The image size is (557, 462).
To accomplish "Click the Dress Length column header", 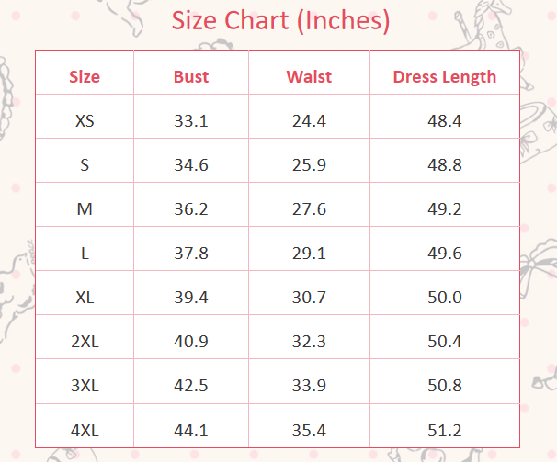I will pyautogui.click(x=444, y=77).
